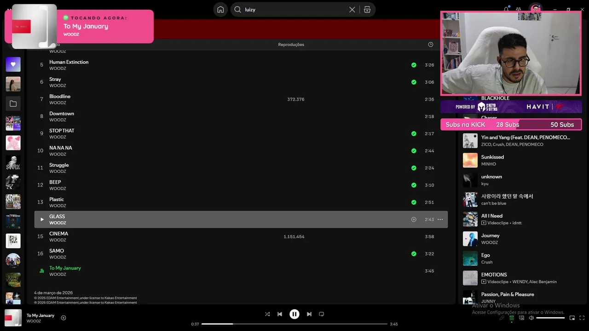Click the Reproduções column header
Image resolution: width=589 pixels, height=331 pixels.
click(291, 45)
